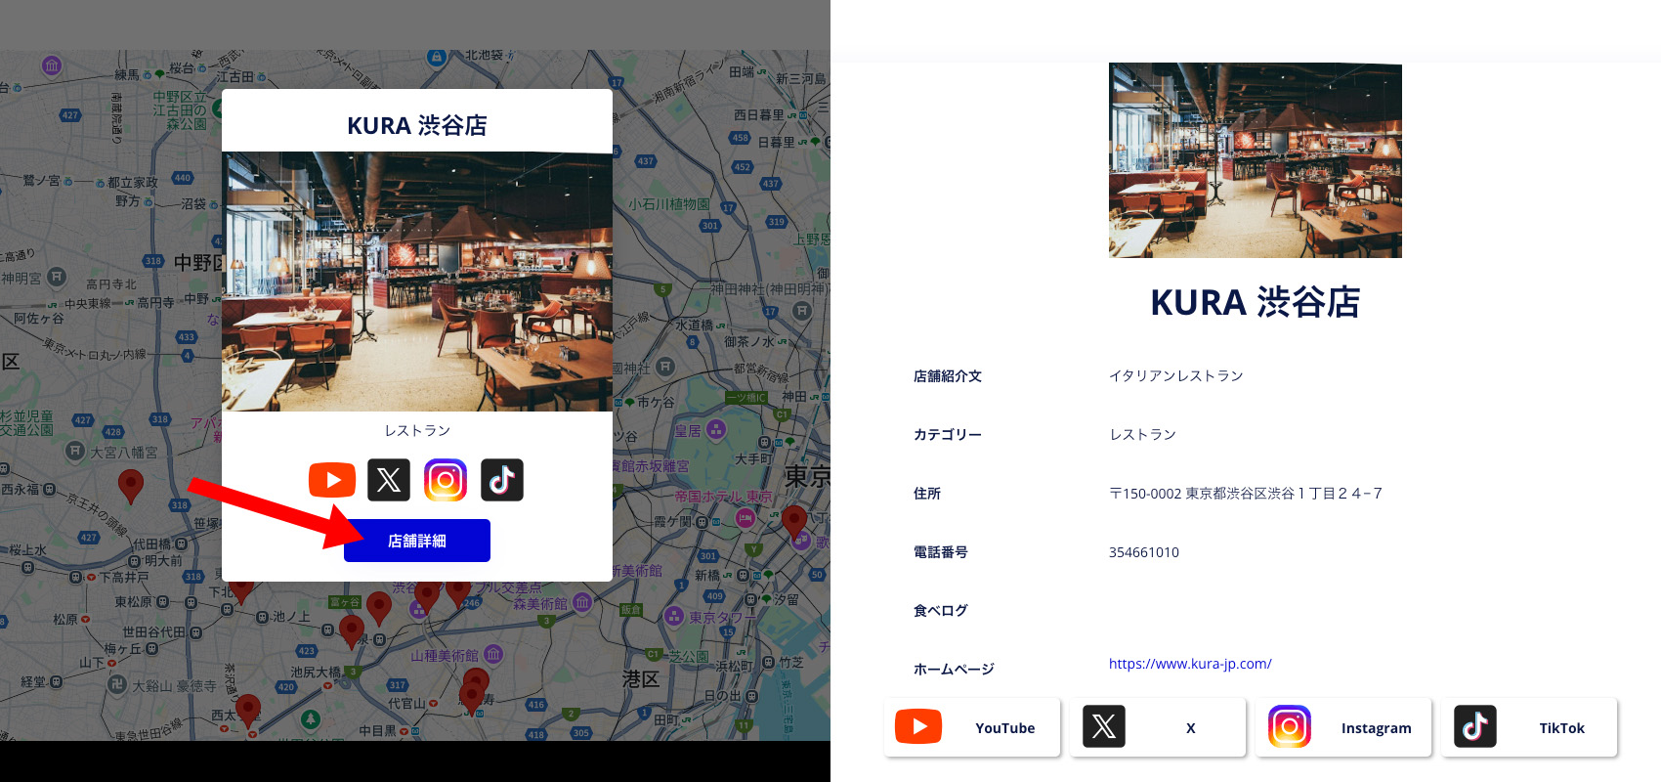Open the X button in the details page
1661x782 pixels.
click(1158, 727)
